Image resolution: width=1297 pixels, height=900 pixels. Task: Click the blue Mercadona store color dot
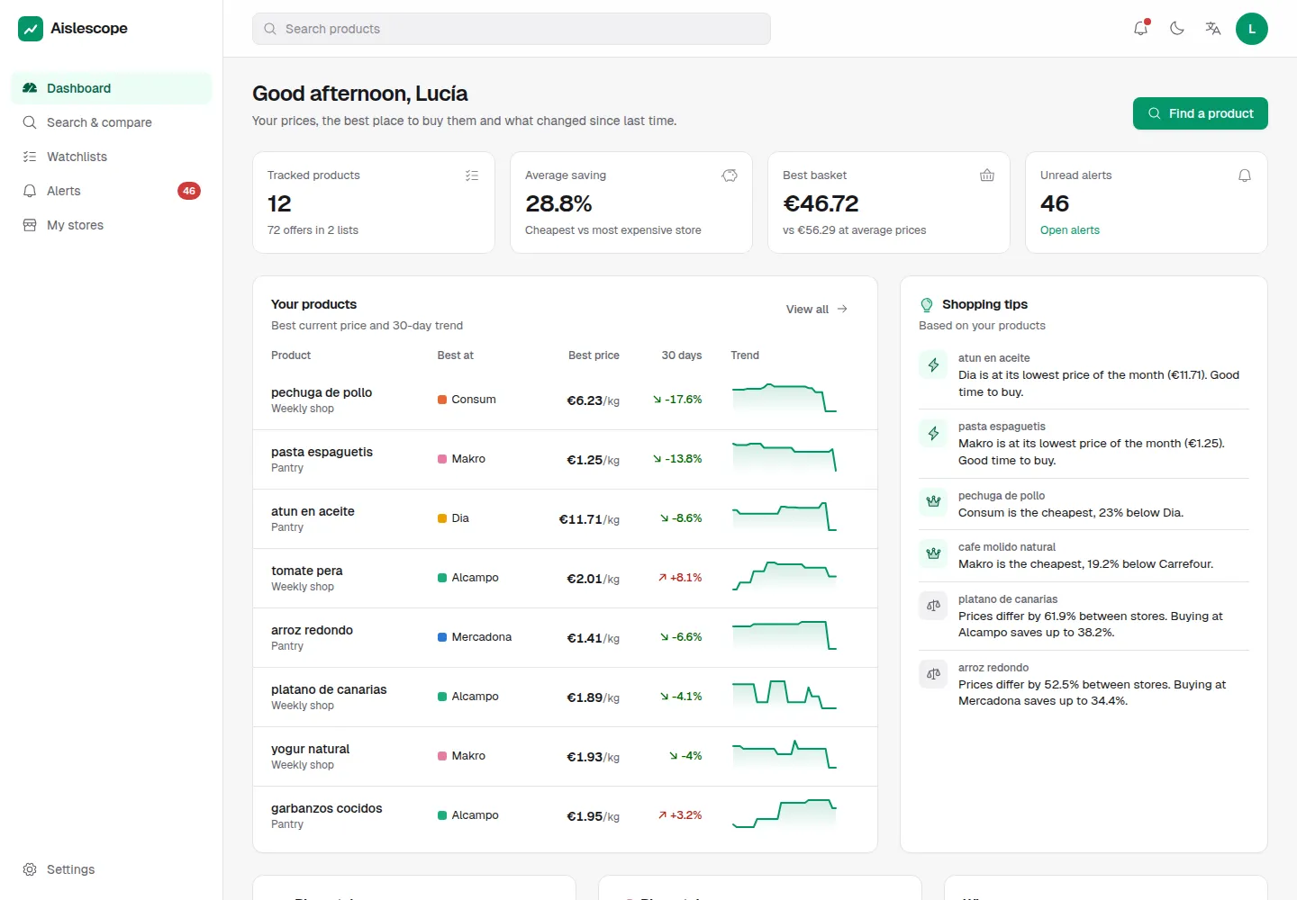tap(442, 637)
